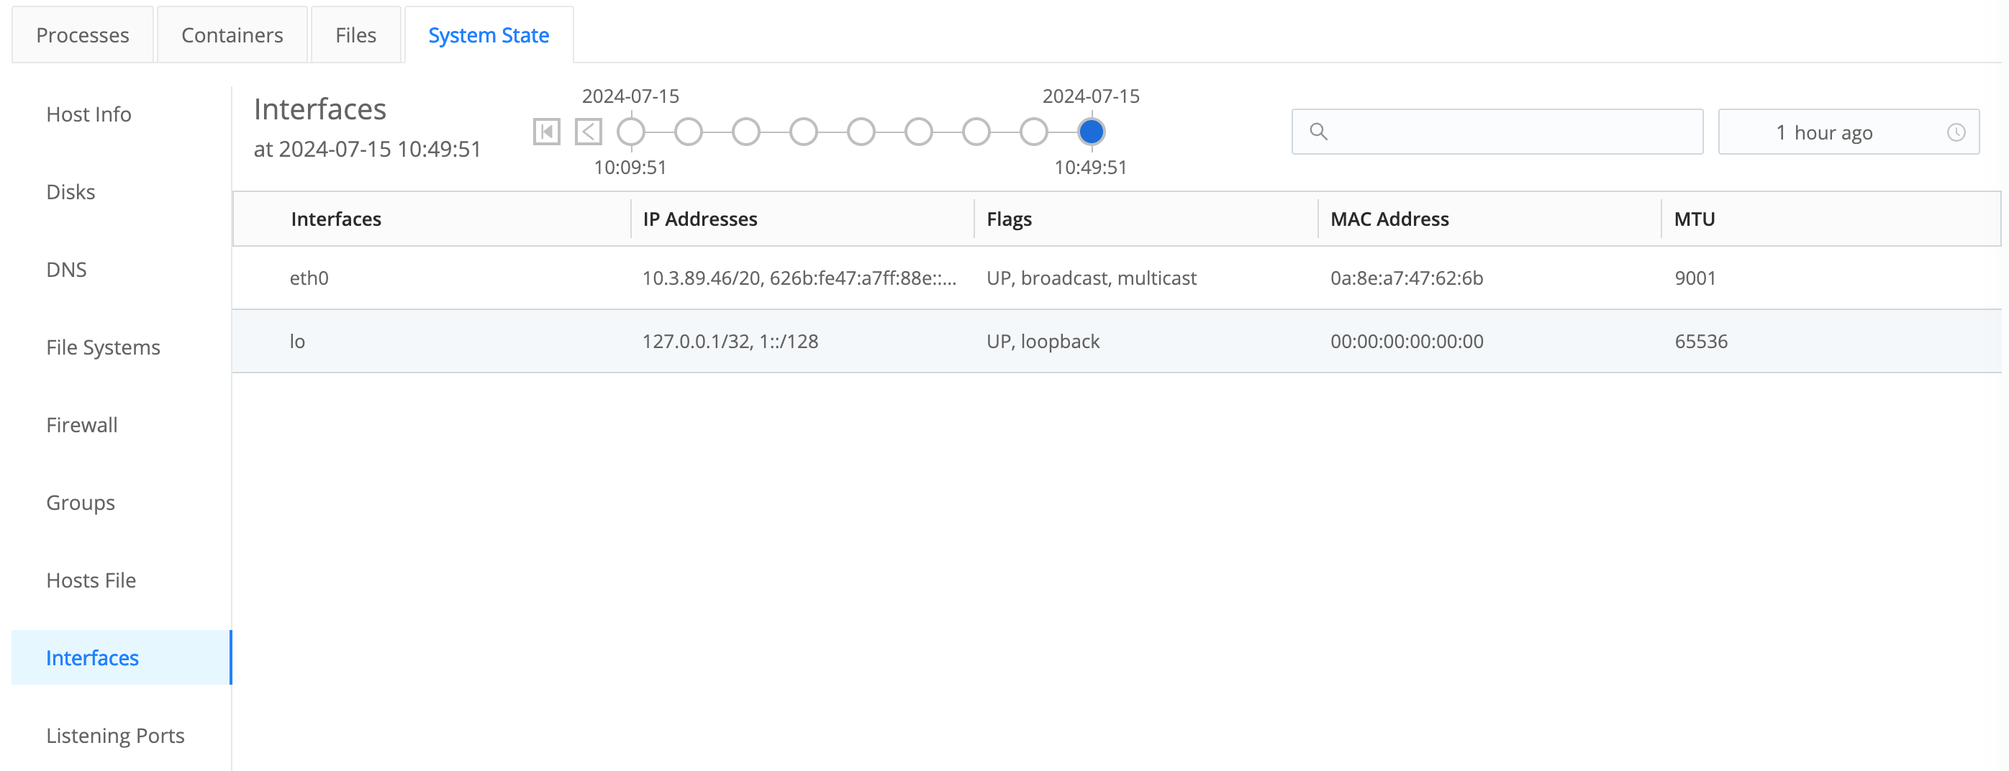Sort by the IP Addresses column header

pos(699,218)
